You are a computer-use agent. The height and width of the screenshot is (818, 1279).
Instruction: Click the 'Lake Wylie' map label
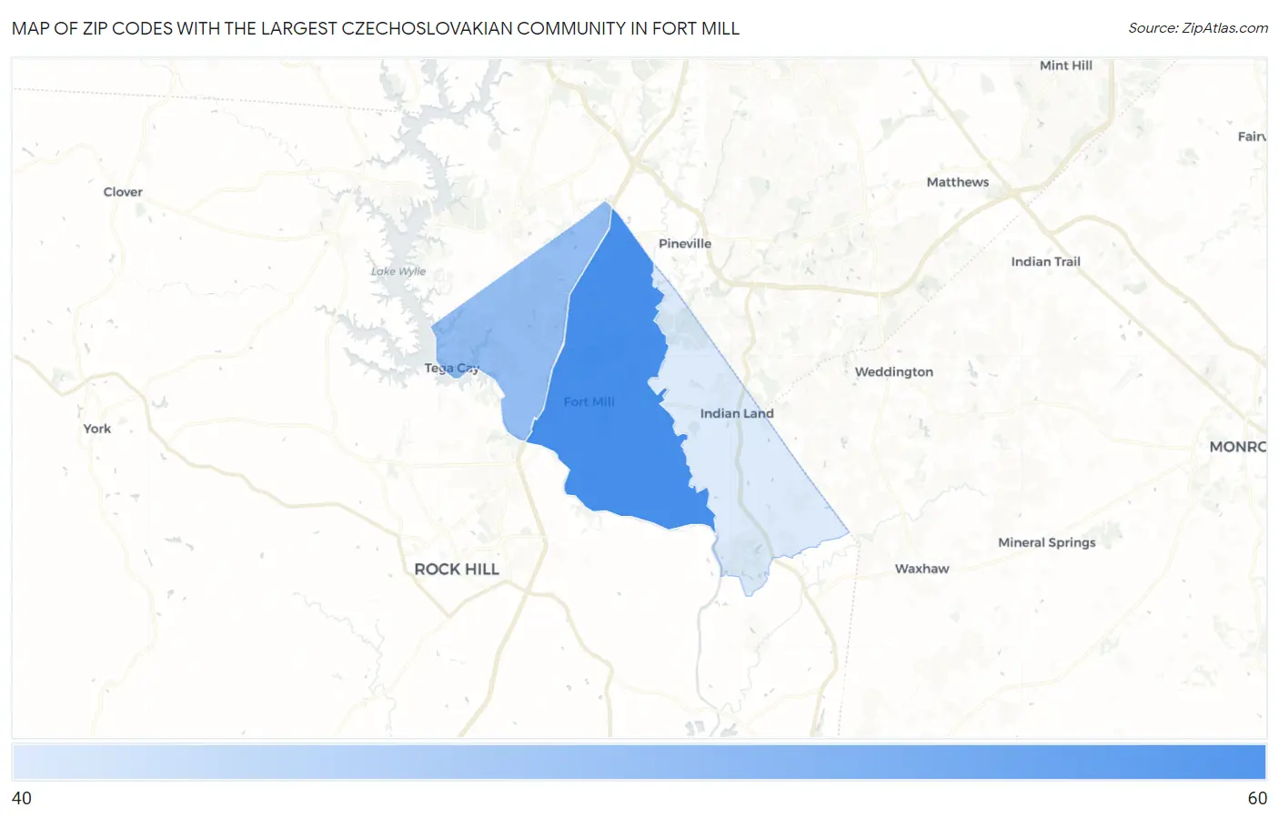[398, 271]
